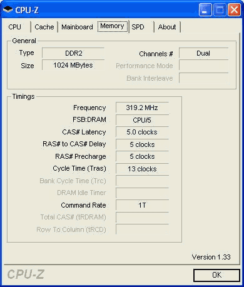This screenshot has height=287, width=244.
Task: Click the CPU-Z title bar text
Action: coord(27,10)
